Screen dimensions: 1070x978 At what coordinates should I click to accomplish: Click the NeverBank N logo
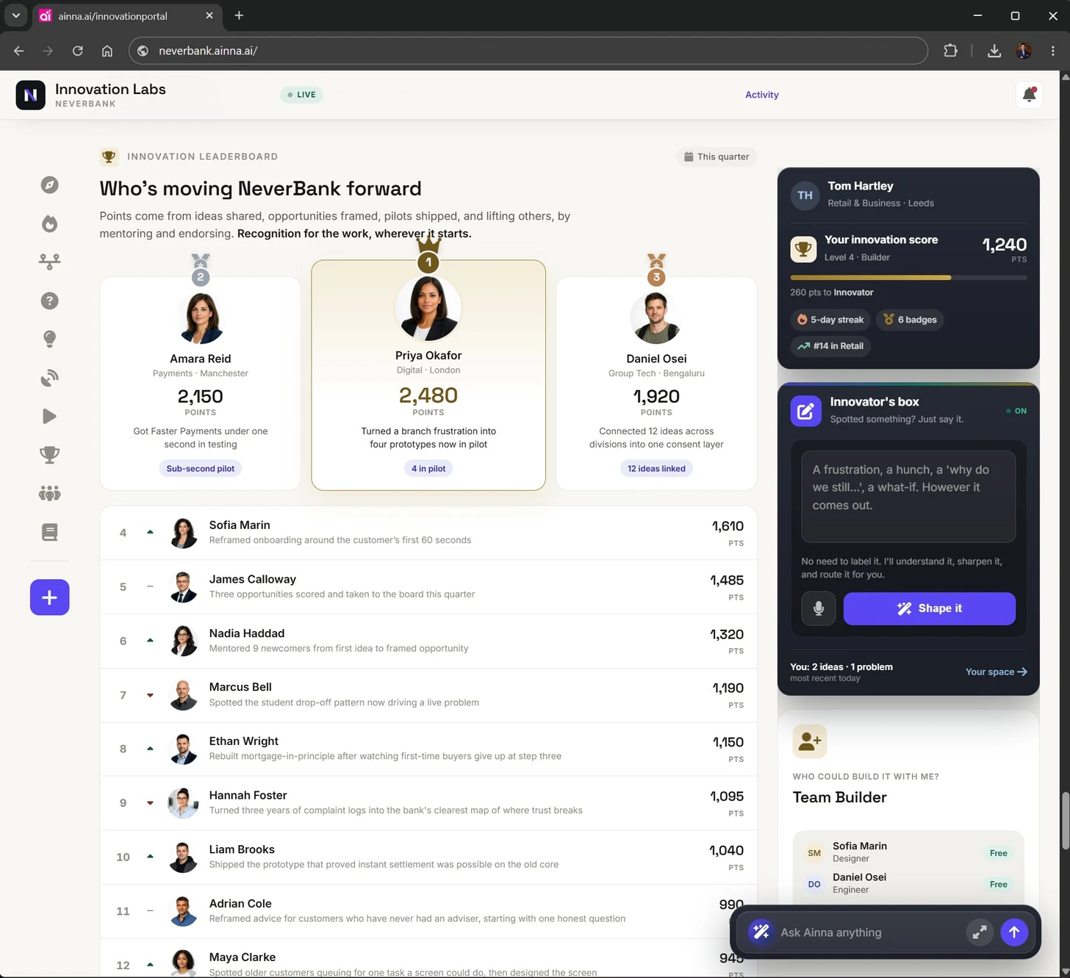coord(30,95)
